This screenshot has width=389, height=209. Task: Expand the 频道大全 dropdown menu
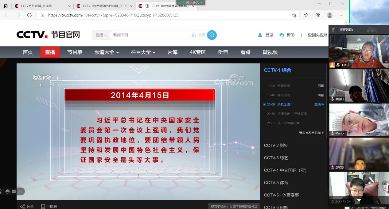click(x=107, y=52)
